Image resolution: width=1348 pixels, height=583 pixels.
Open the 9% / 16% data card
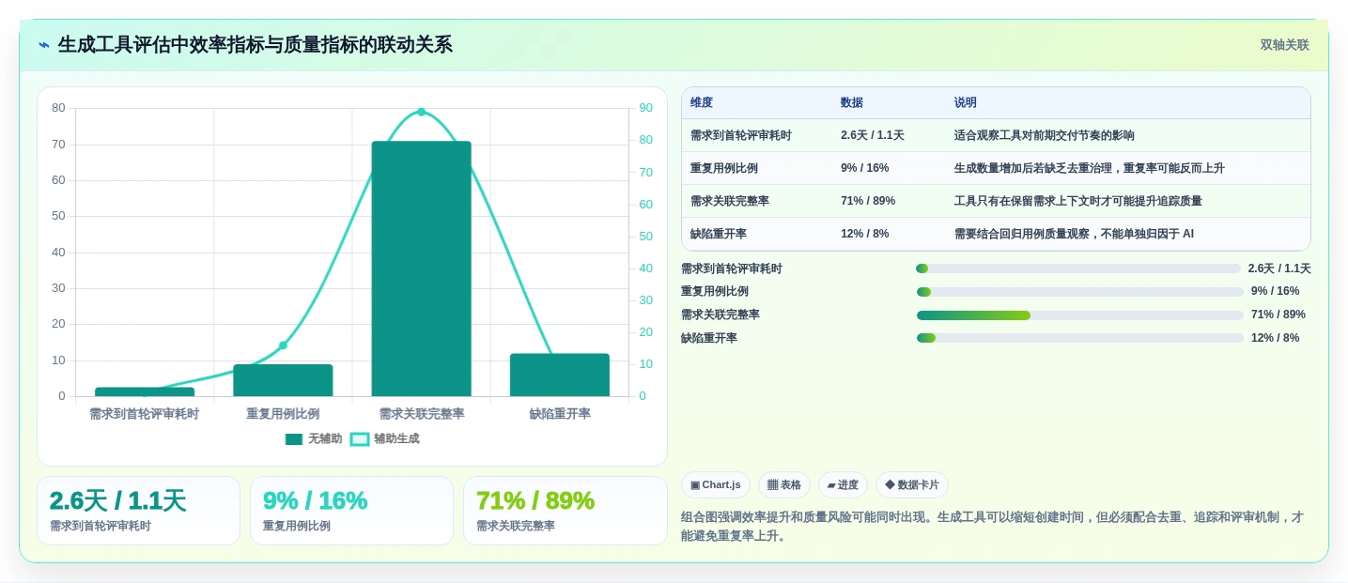[351, 511]
